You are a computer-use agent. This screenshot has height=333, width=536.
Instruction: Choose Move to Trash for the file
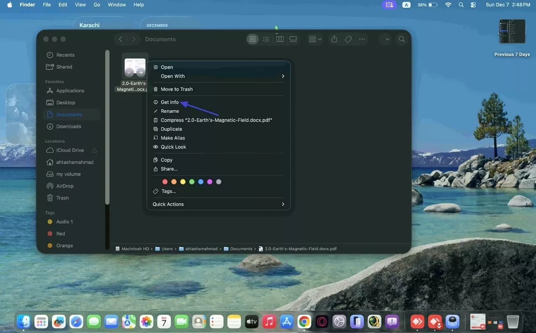(x=176, y=89)
